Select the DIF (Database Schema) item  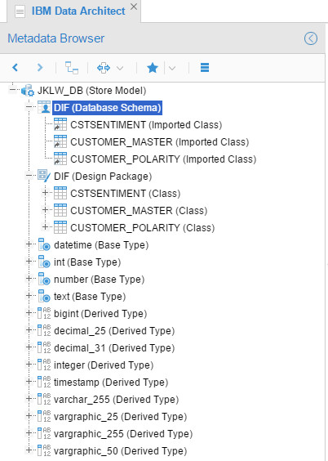(x=108, y=108)
